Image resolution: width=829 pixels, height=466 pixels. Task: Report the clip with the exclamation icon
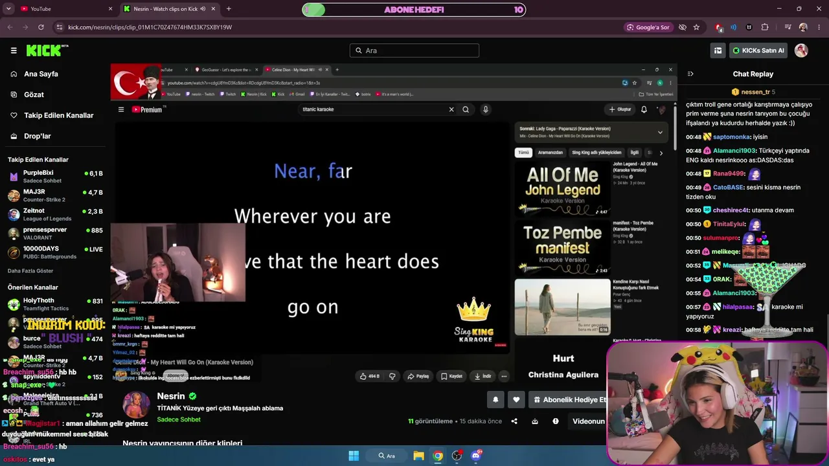(x=555, y=421)
